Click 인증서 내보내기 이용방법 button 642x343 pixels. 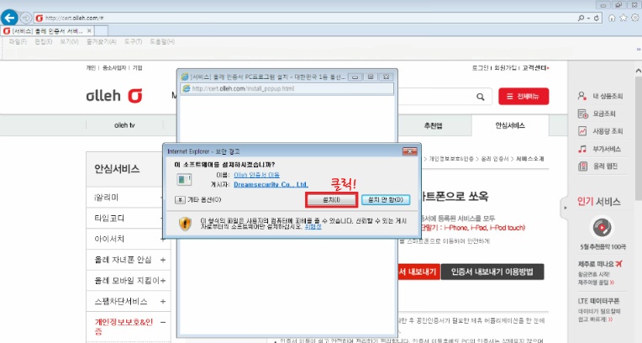click(x=492, y=272)
